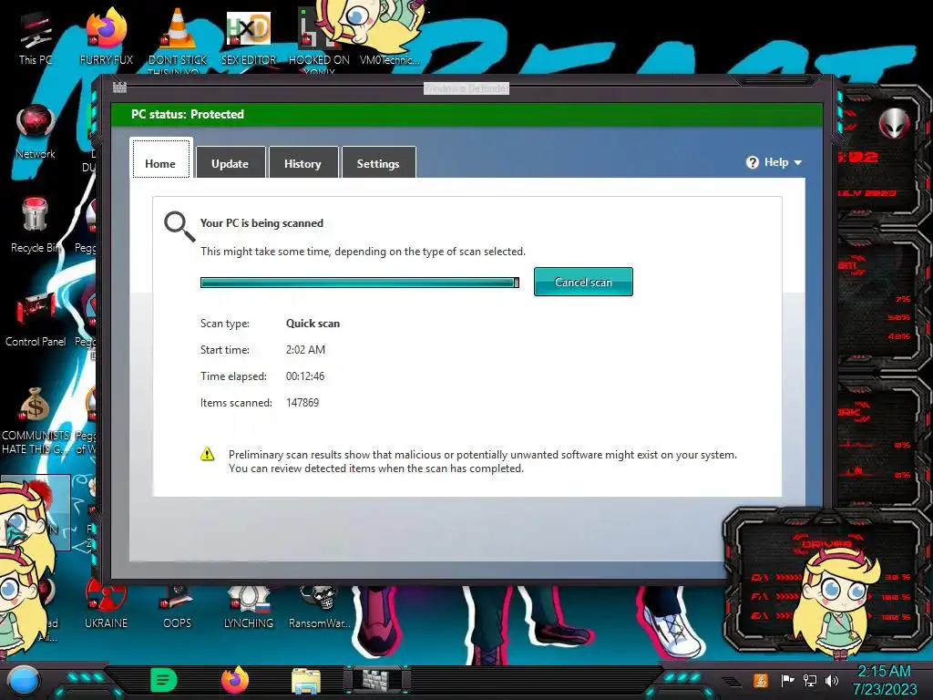
Task: Click the volume speaker tray icon
Action: pos(832,680)
